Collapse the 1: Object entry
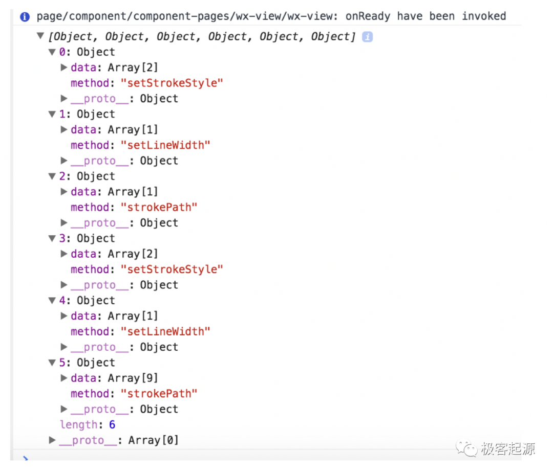 pos(52,114)
